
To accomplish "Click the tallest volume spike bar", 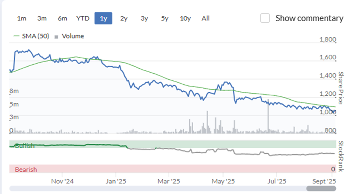I will (268, 117).
